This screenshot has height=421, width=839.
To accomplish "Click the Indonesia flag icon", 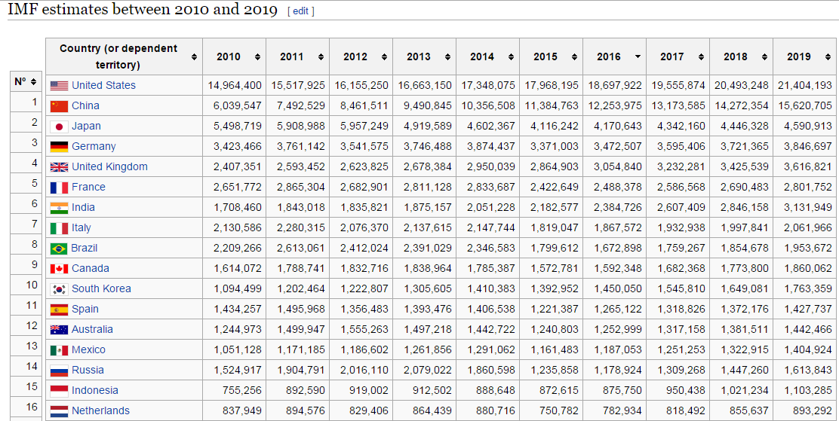I will 59,391.
